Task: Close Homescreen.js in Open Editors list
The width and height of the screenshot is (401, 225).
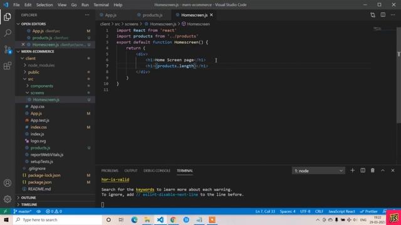Action: coord(23,44)
